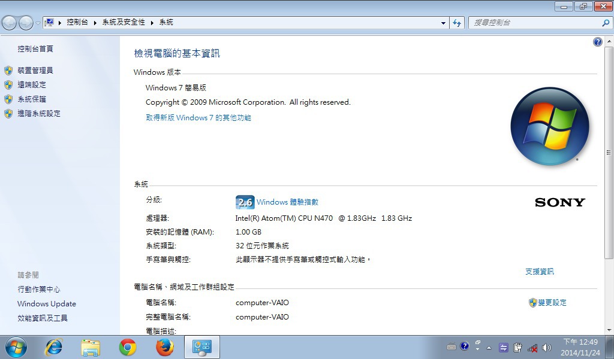Click the shield icon next to 裝置管理員
The width and height of the screenshot is (614, 359).
click(8, 71)
